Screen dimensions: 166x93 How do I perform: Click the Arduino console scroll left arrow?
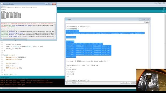coord(1,88)
